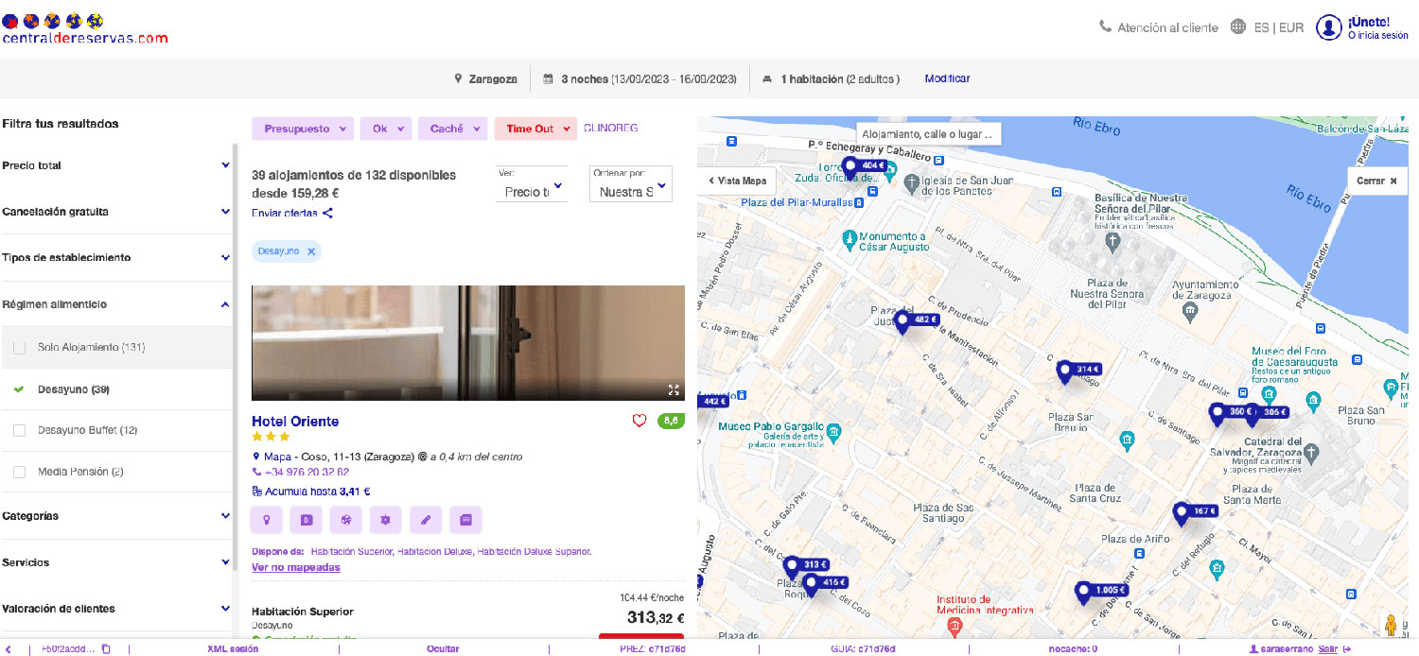Image resolution: width=1419 pixels, height=656 pixels.
Task: Open the language and currency globe icon
Action: click(x=1237, y=27)
